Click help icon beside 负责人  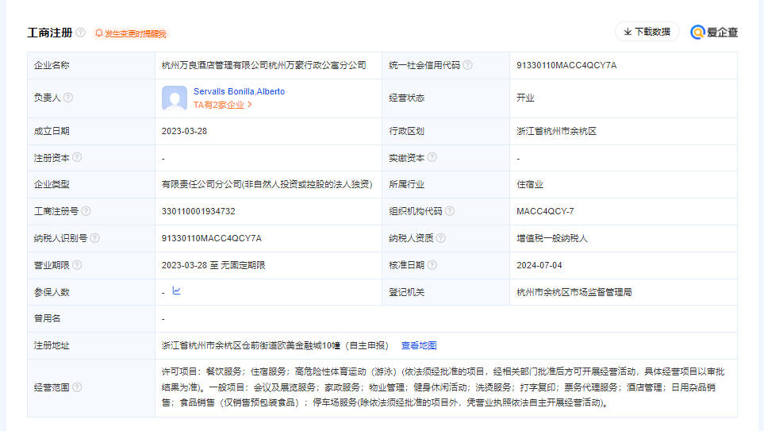tap(68, 98)
